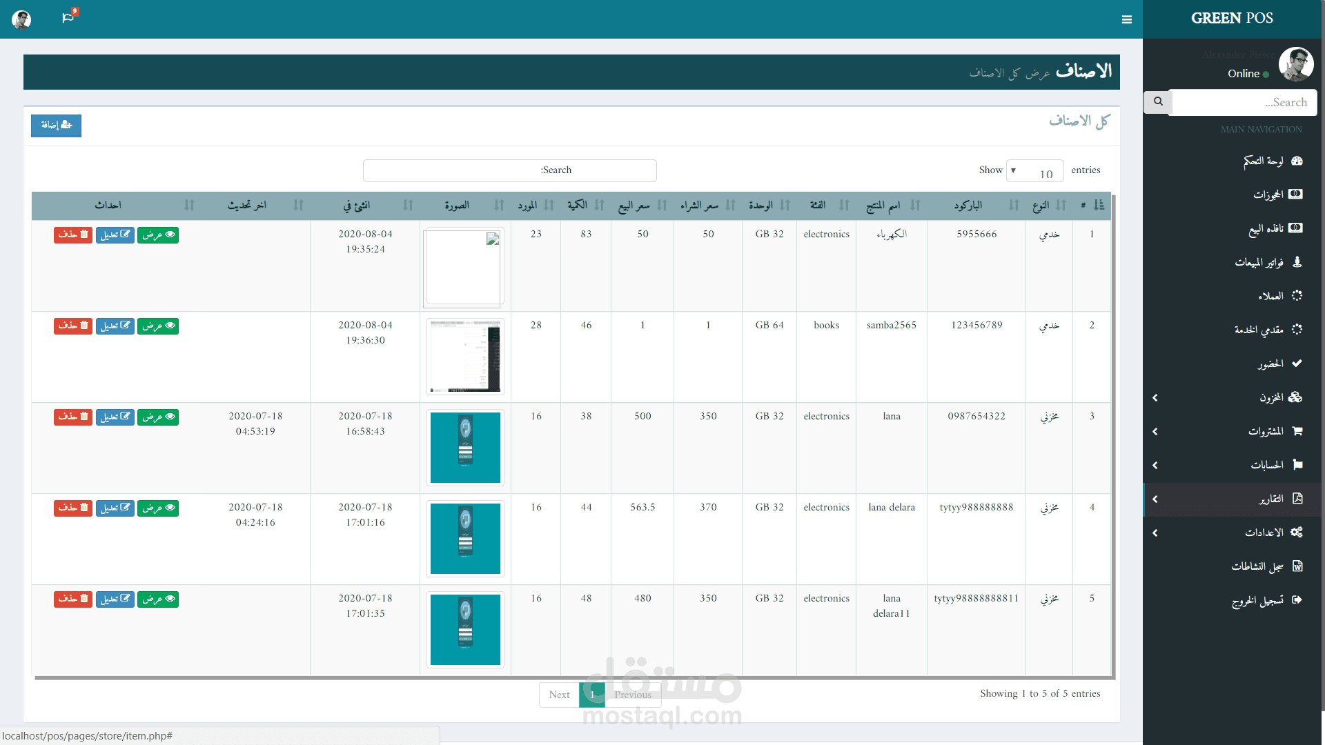Open the Show entries count dropdown
This screenshot has height=745, width=1325.
[1035, 170]
